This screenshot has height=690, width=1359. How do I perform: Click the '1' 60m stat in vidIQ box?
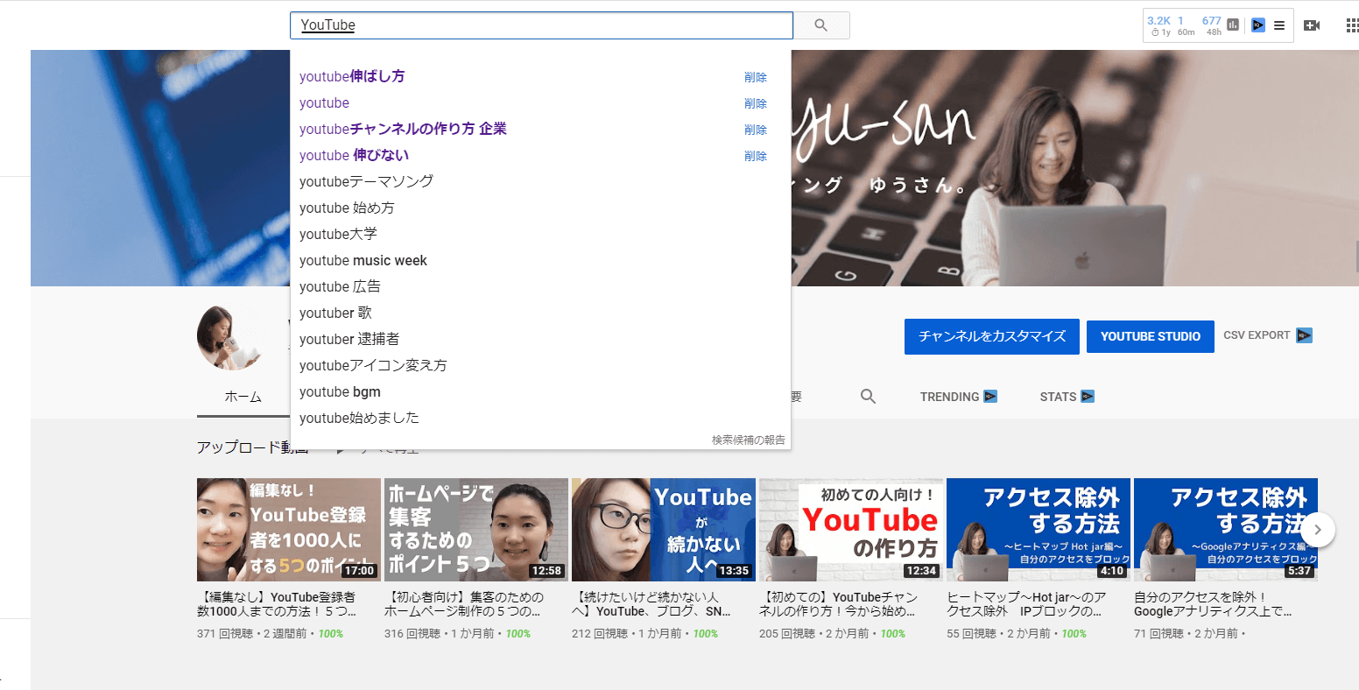point(1181,21)
